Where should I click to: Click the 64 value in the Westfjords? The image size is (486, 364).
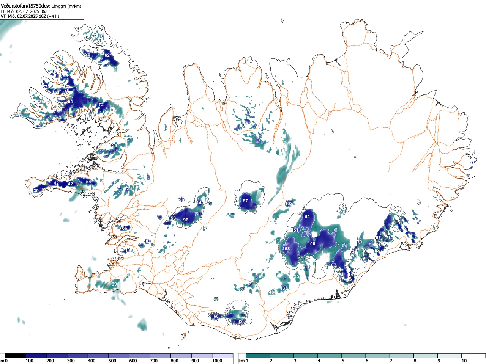(70, 102)
